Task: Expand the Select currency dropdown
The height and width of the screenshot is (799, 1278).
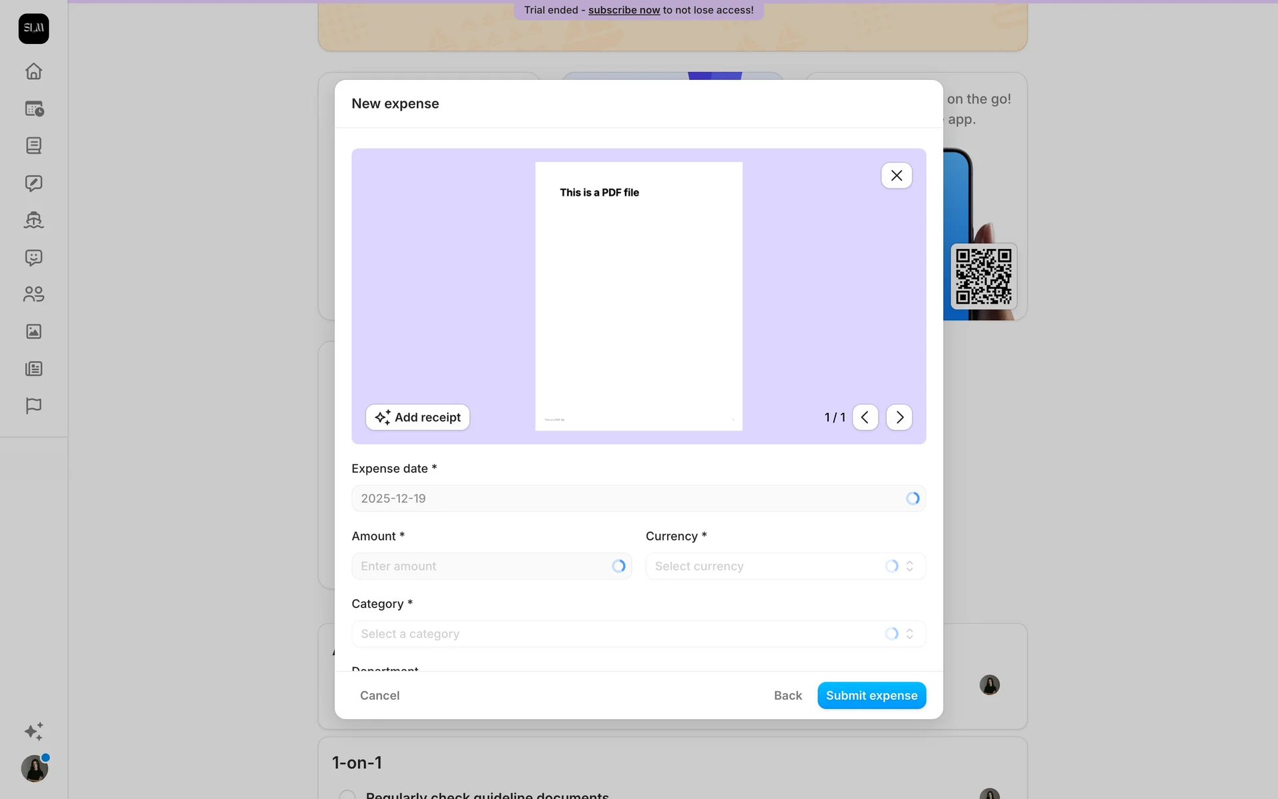Action: (x=785, y=566)
